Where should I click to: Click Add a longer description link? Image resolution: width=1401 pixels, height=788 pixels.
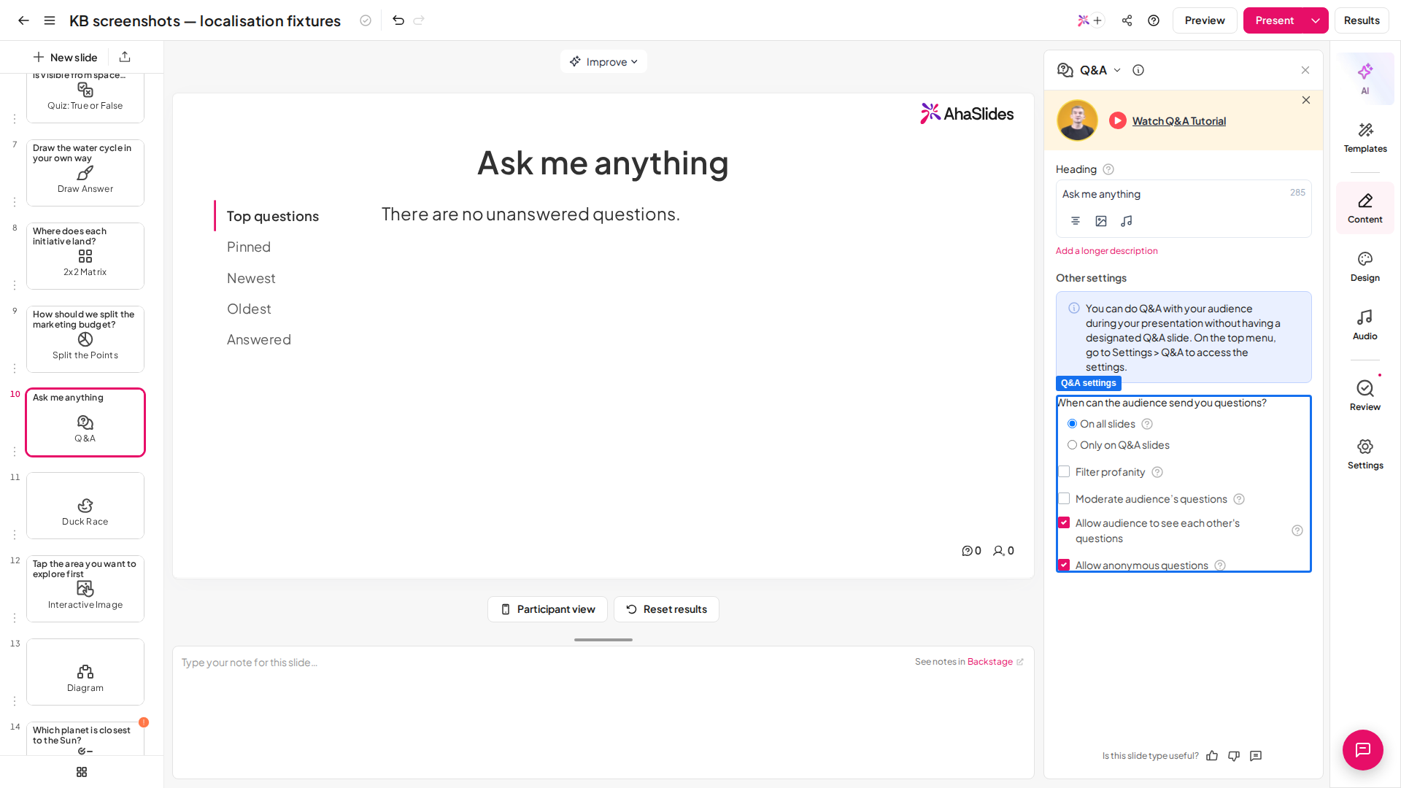tap(1107, 251)
